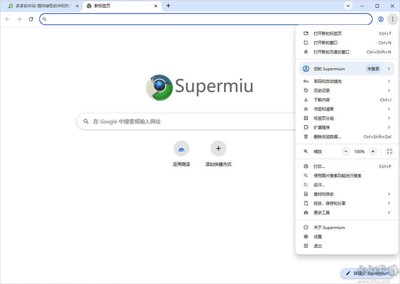
Task: Open 下载内容 from menu
Action: pos(347,100)
